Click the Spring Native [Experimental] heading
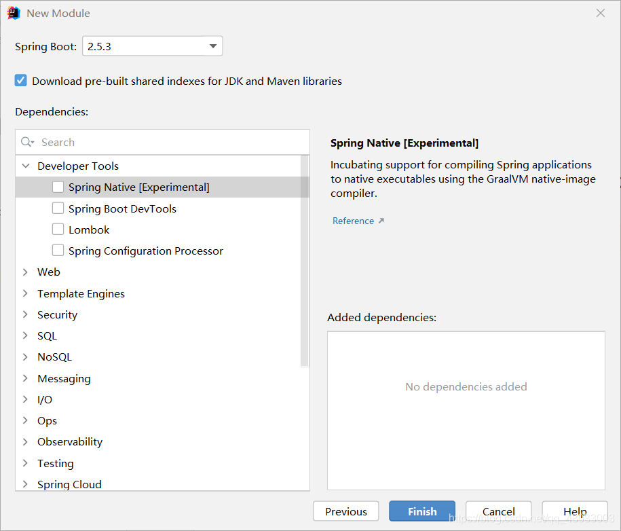Image resolution: width=621 pixels, height=531 pixels. (x=404, y=143)
